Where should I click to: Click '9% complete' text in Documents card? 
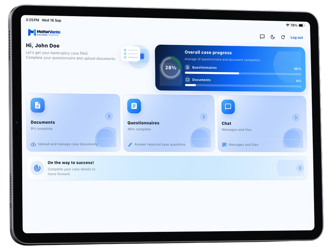(x=42, y=129)
